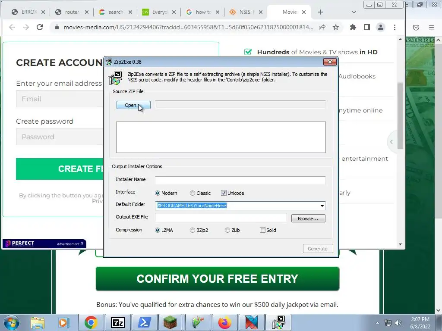Viewport: 442px width, 331px height.
Task: Click the Zip2Exe installer icon in description
Action: point(116,78)
